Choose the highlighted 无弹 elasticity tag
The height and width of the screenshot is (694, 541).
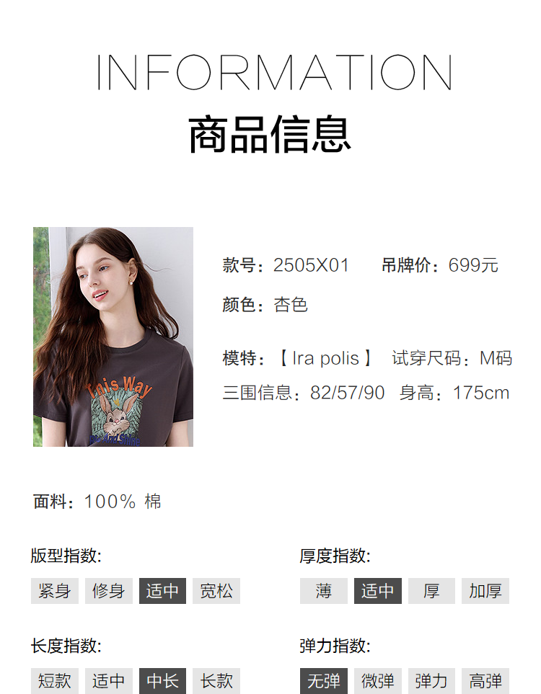click(323, 681)
